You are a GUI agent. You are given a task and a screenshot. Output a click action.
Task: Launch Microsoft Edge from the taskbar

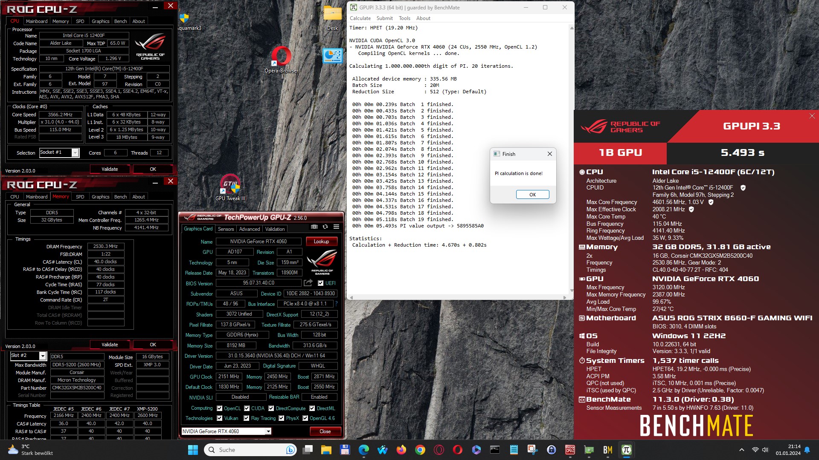pyautogui.click(x=364, y=450)
